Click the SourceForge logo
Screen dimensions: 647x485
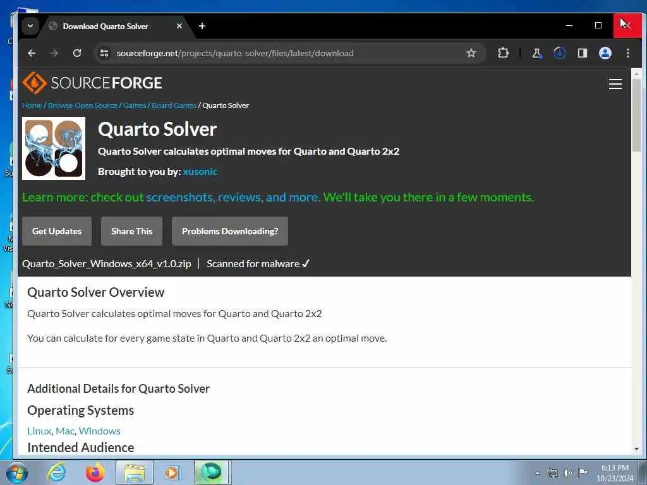pos(92,83)
